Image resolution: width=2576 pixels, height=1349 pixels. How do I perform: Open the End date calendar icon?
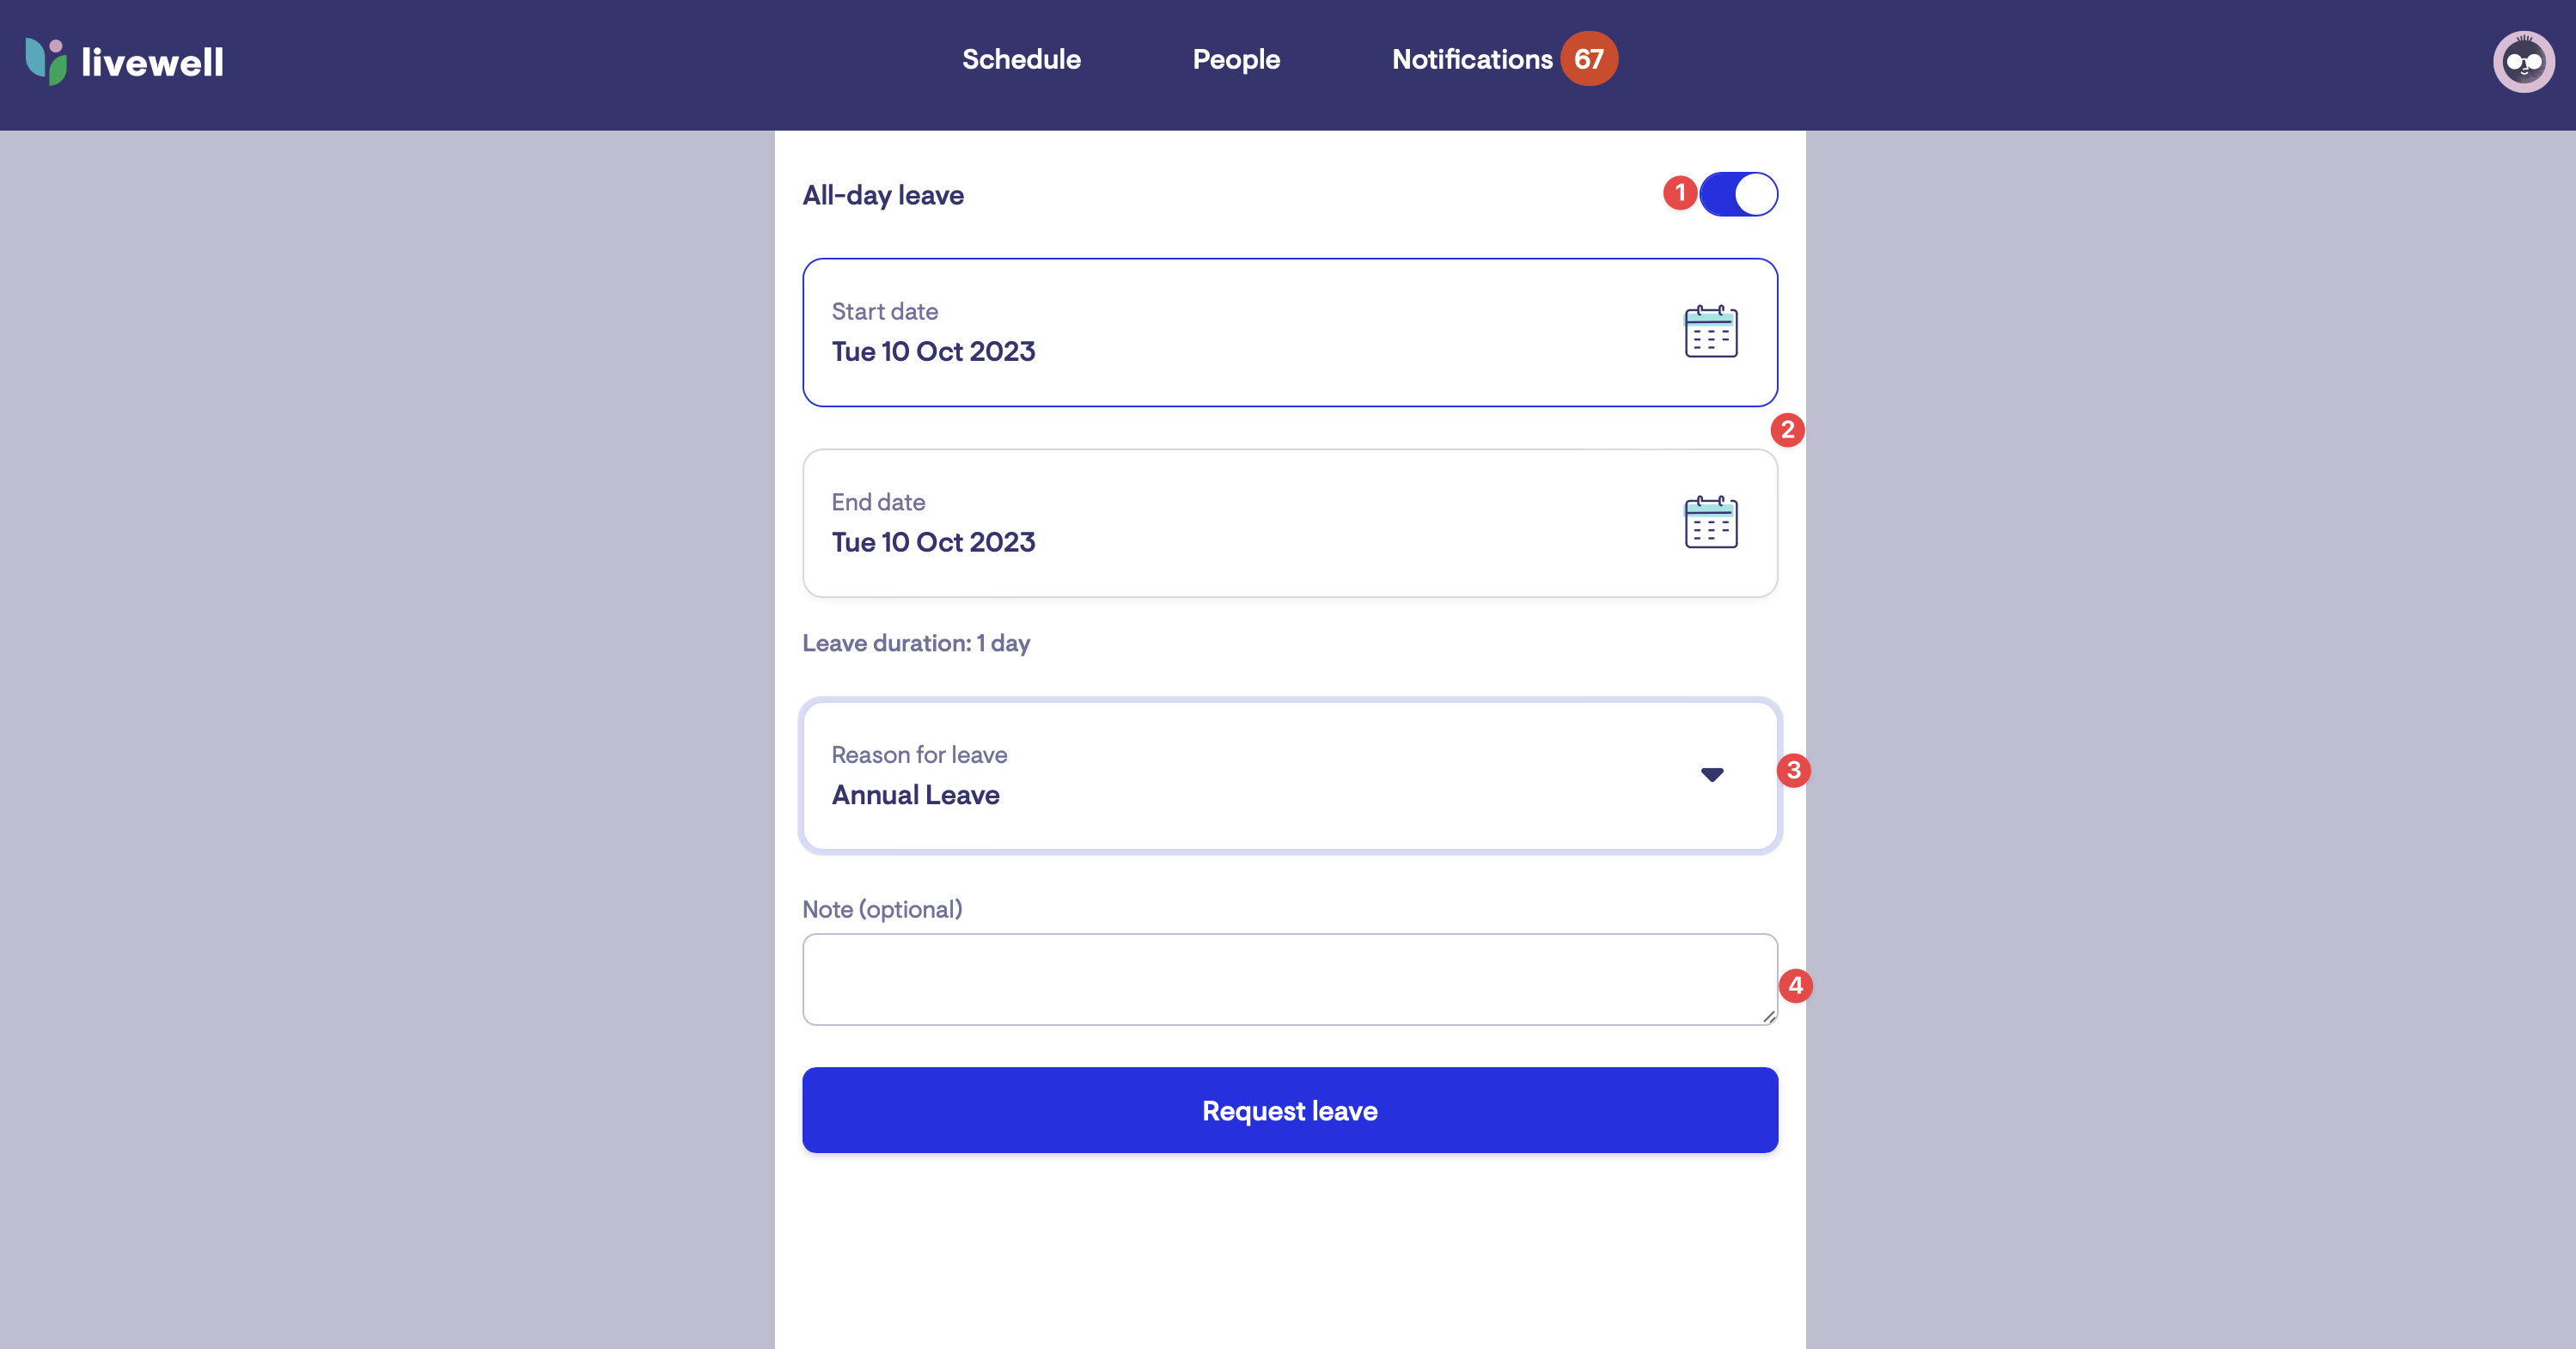(x=1710, y=523)
